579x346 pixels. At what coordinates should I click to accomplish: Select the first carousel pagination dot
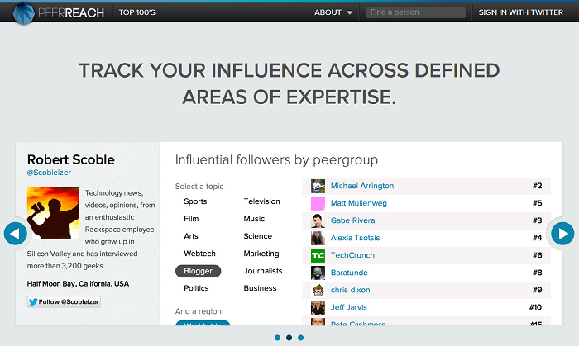click(x=277, y=337)
